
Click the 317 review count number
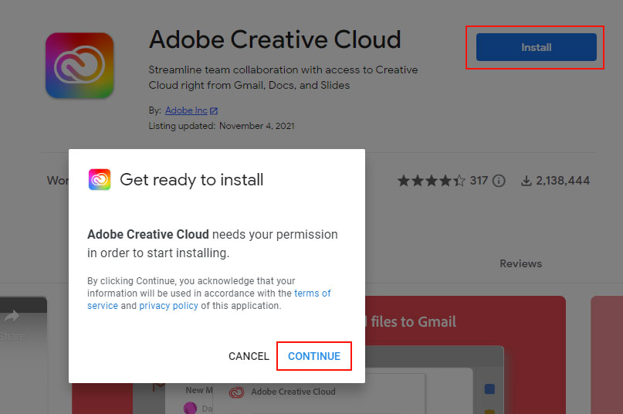point(479,181)
